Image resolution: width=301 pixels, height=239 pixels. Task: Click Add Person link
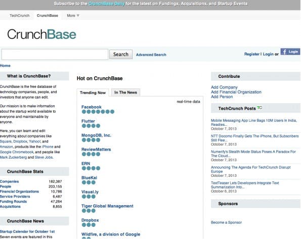click(222, 97)
